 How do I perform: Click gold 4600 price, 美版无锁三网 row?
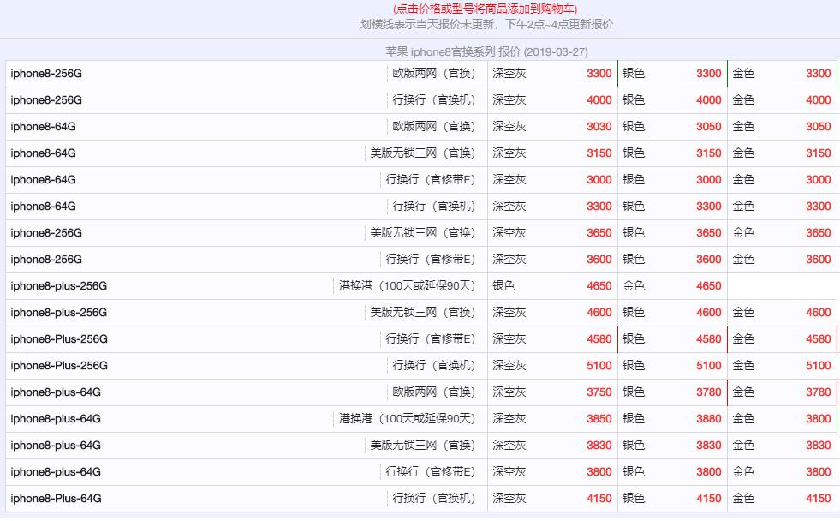818,313
